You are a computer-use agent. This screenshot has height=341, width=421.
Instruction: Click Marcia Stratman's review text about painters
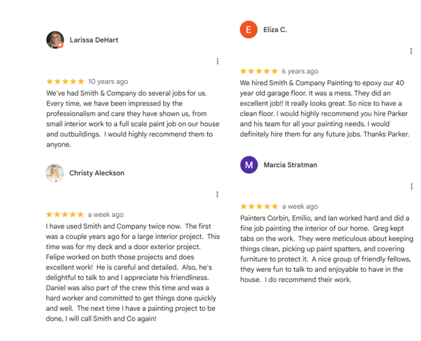tap(326, 248)
